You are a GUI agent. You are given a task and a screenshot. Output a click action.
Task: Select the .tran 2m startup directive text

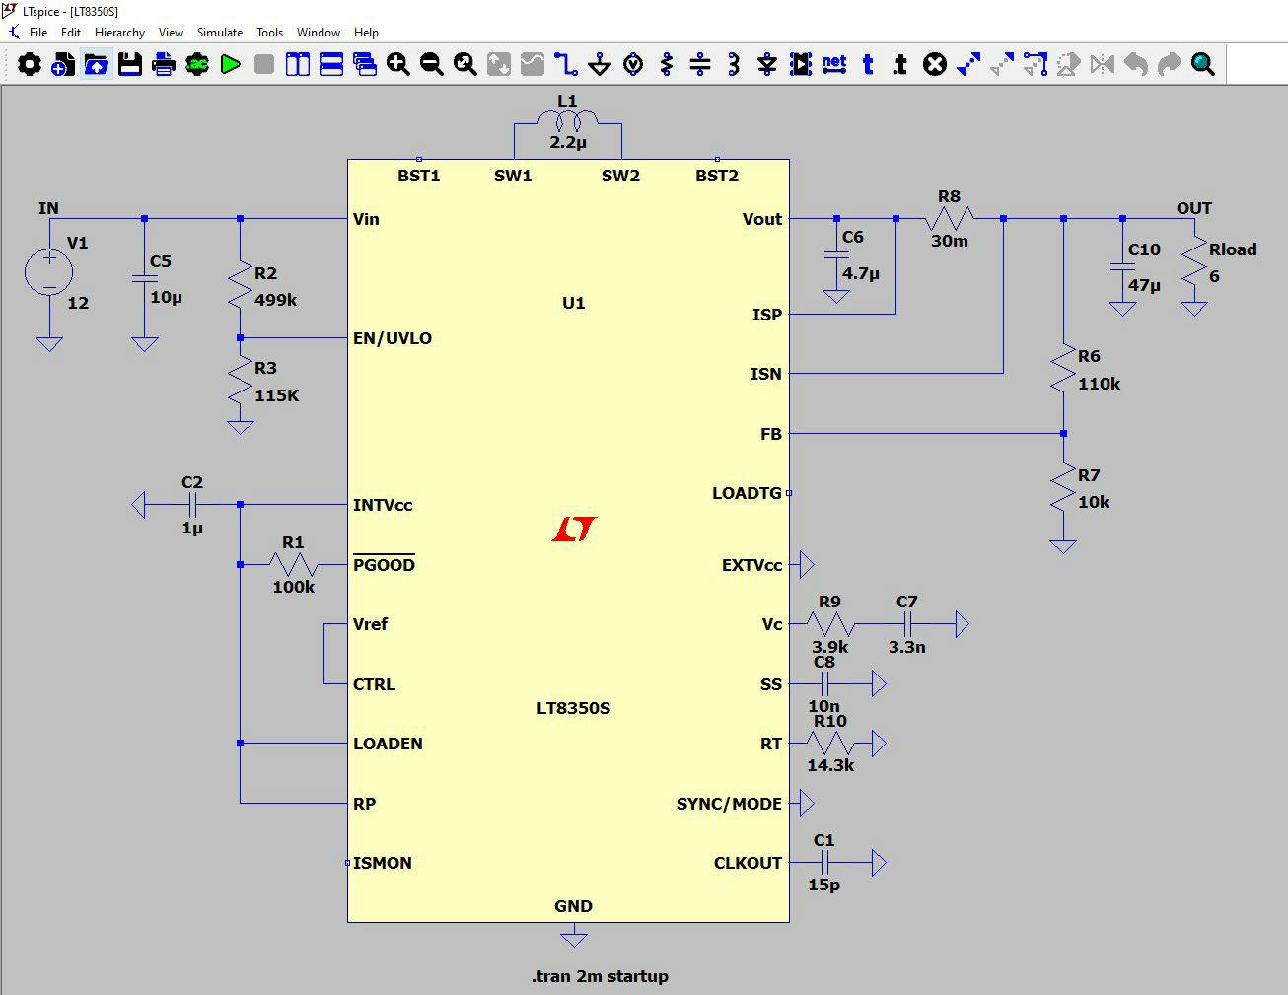coord(598,976)
